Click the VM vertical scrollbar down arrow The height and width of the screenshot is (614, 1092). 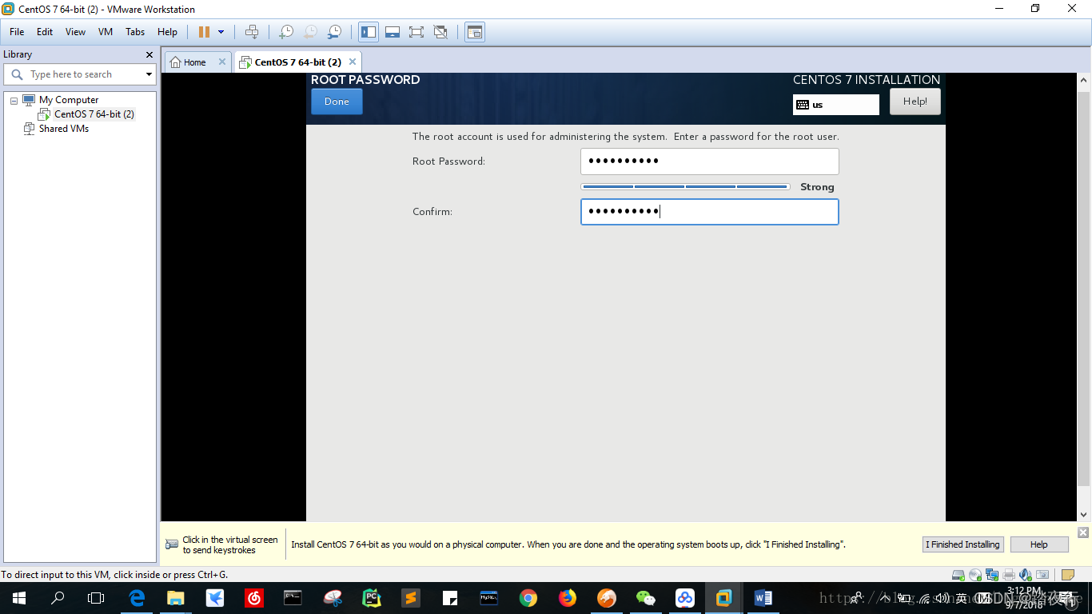click(1083, 515)
